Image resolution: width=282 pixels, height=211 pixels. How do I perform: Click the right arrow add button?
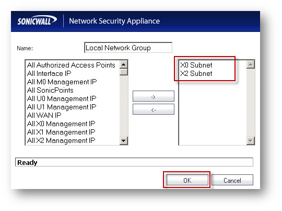(154, 96)
